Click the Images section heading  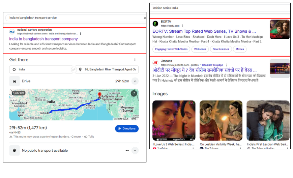point(160,94)
